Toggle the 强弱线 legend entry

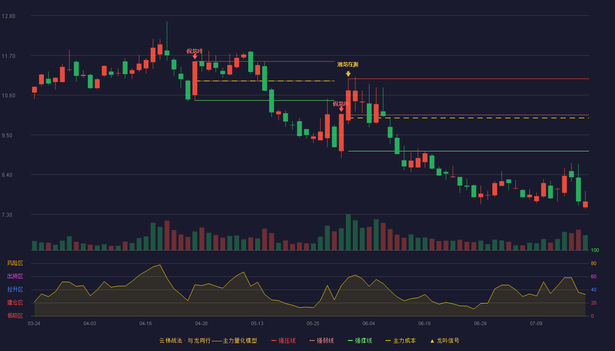(322, 340)
